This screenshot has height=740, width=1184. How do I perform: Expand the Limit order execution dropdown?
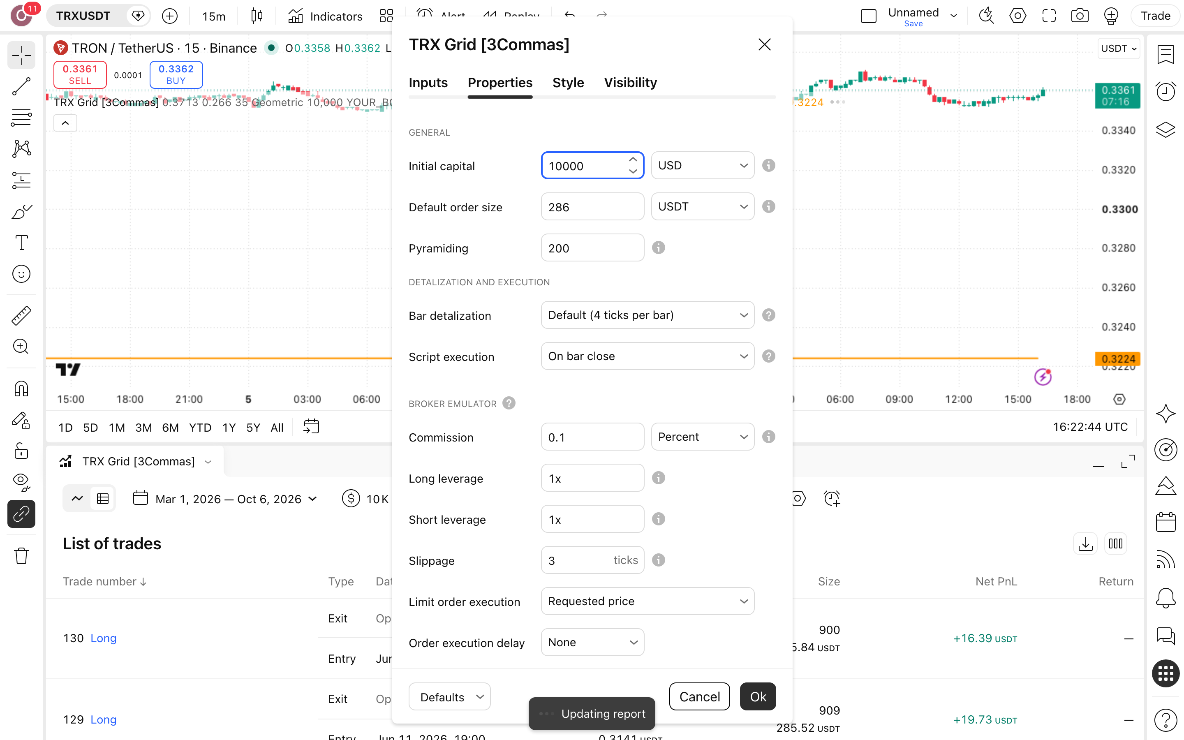(647, 601)
